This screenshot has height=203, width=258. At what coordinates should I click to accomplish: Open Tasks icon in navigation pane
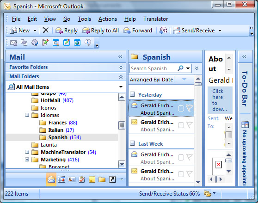click(x=82, y=179)
